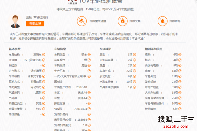Click check icon beside 涡轮增压
Screen dimensions: 197x131
tap(44, 71)
